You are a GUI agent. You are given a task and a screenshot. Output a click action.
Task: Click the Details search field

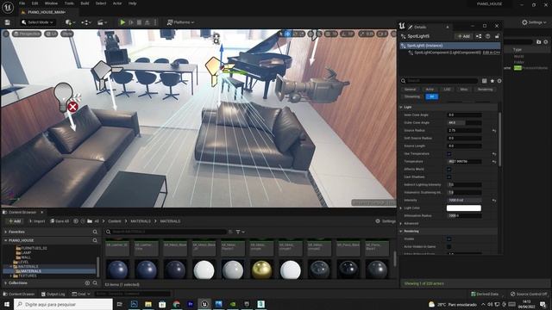439,81
